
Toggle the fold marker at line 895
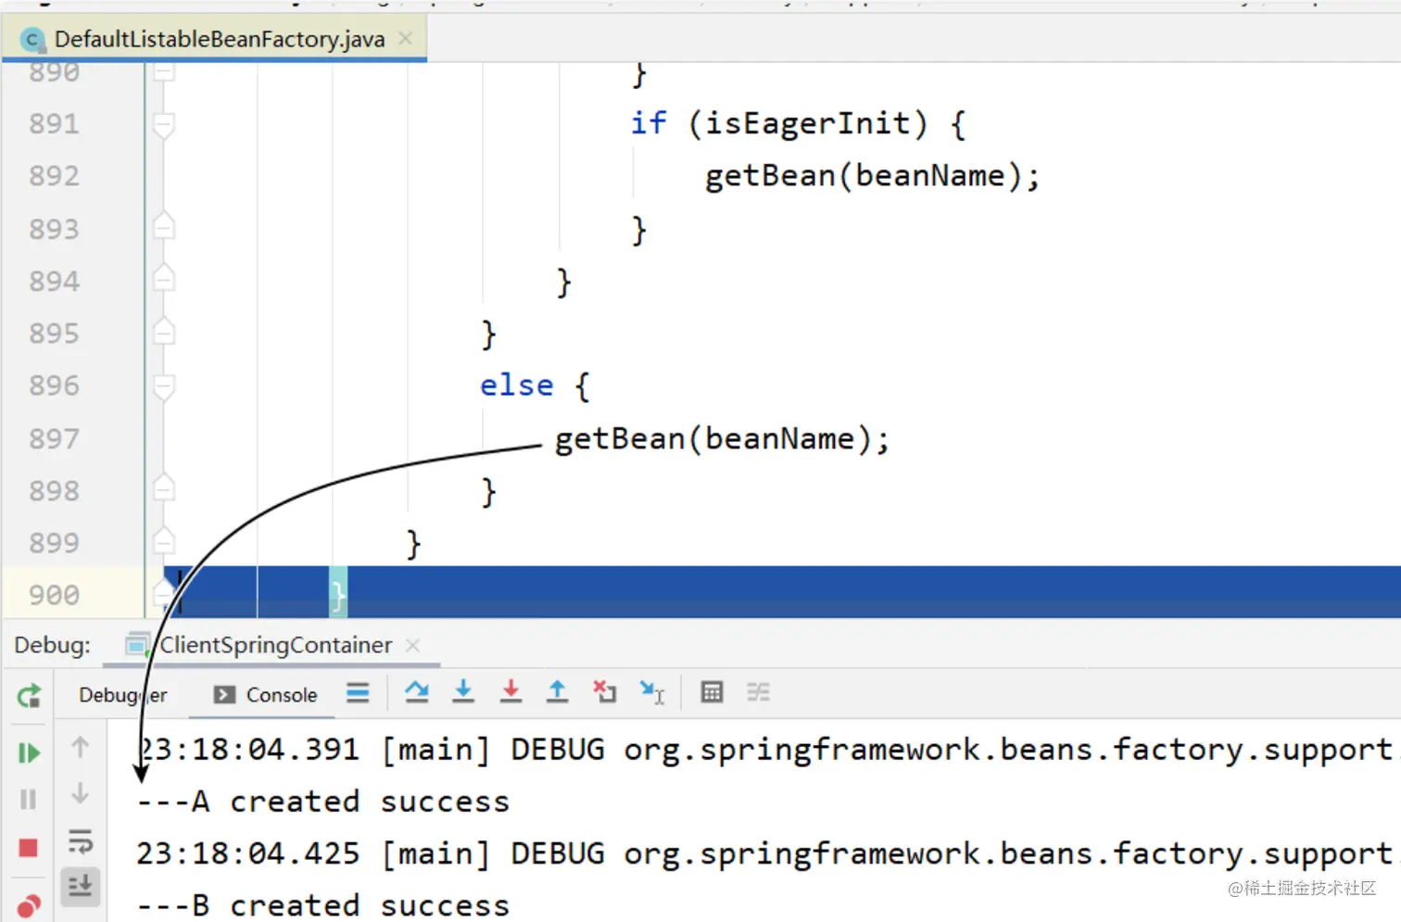click(164, 332)
